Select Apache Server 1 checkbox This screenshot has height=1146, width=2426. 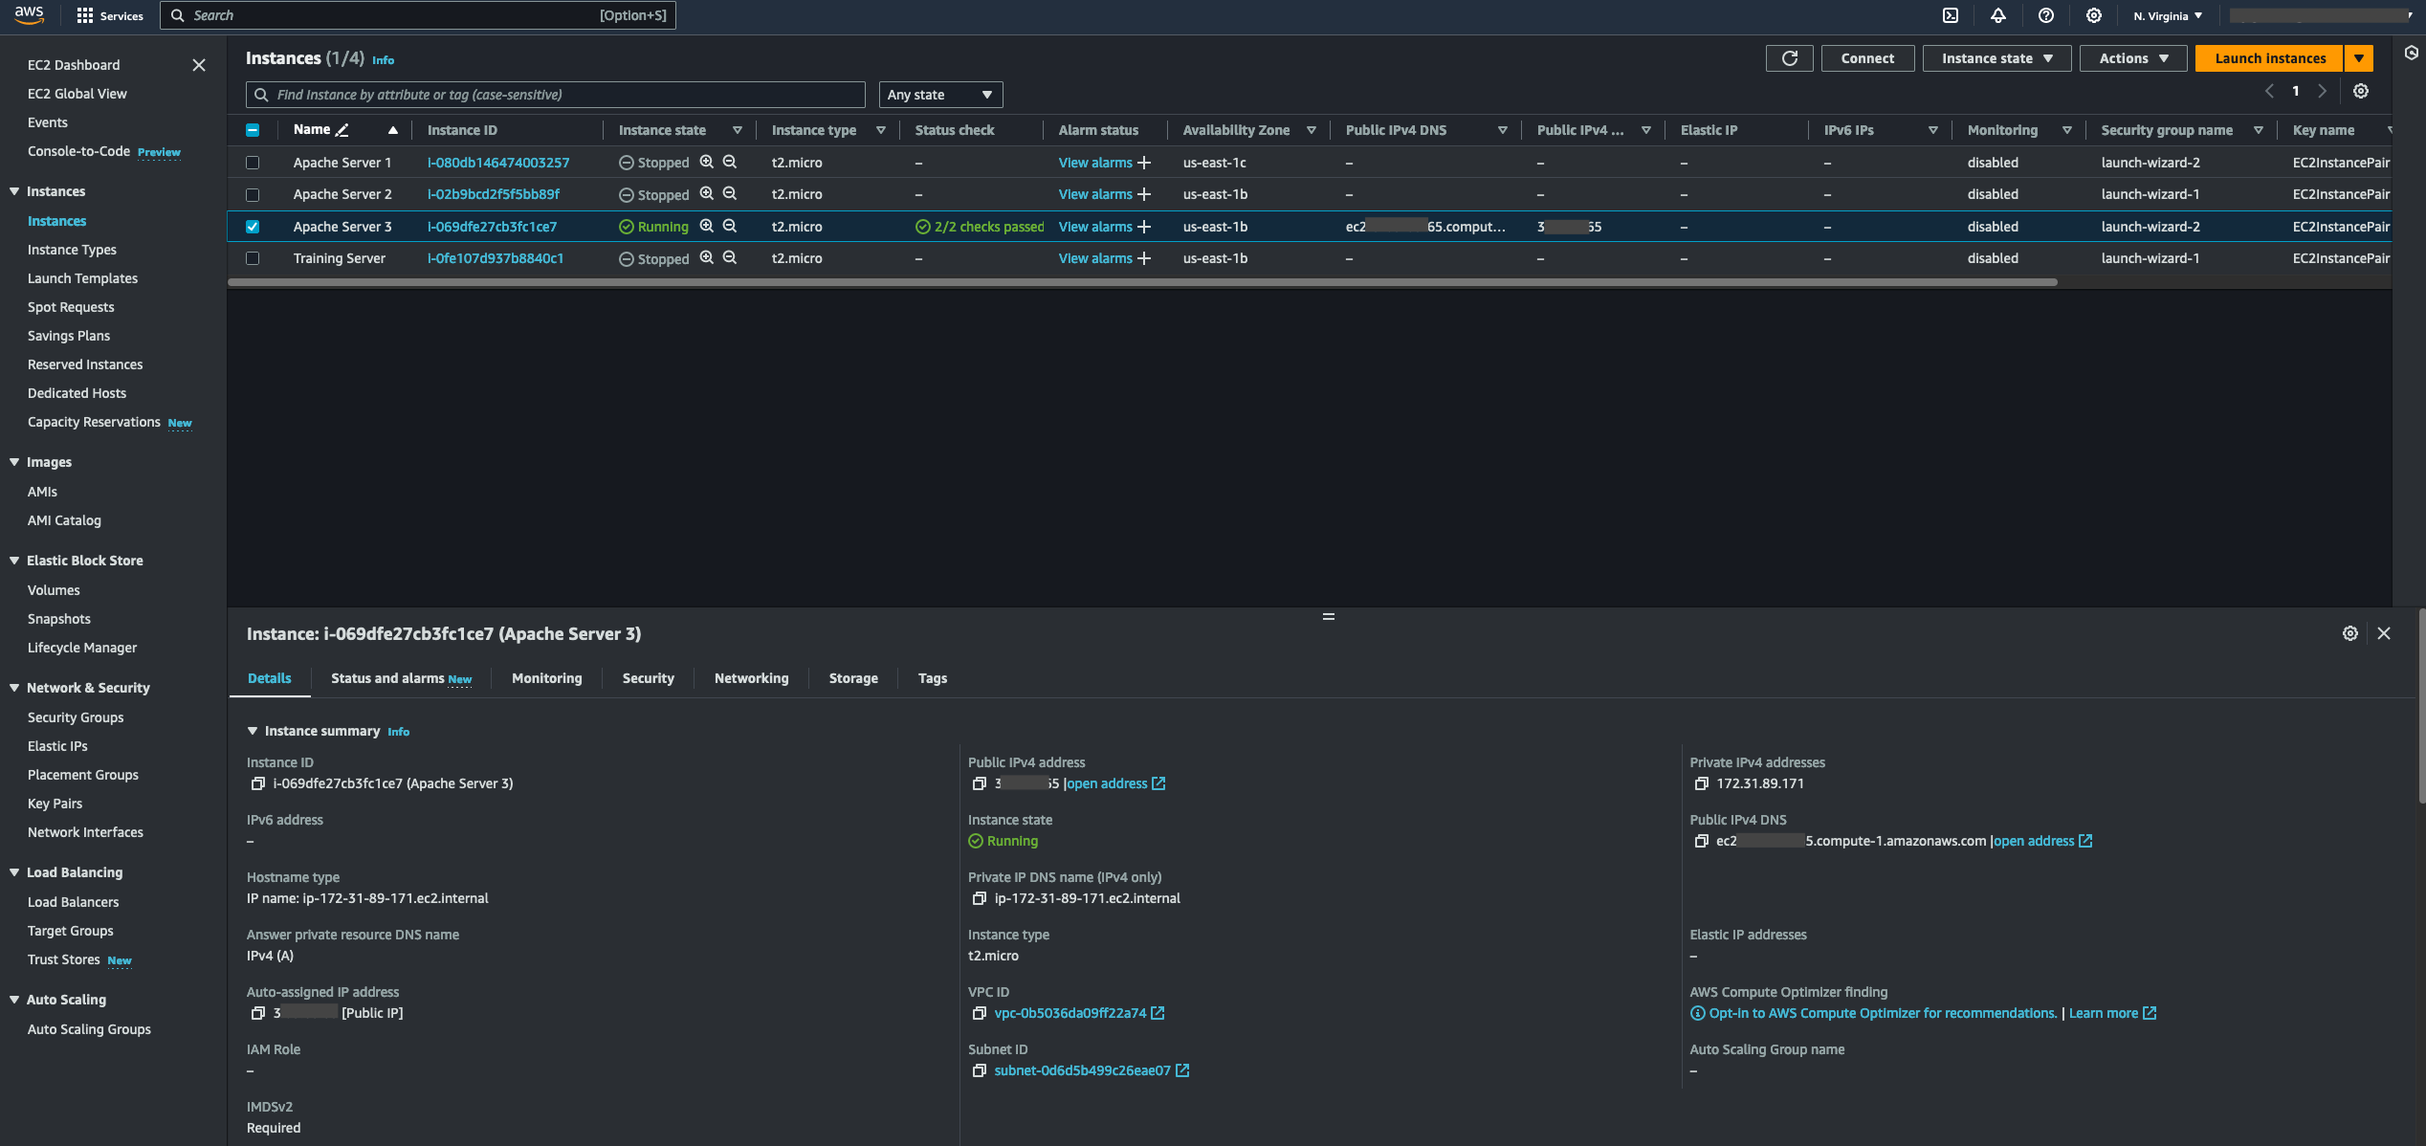(253, 163)
